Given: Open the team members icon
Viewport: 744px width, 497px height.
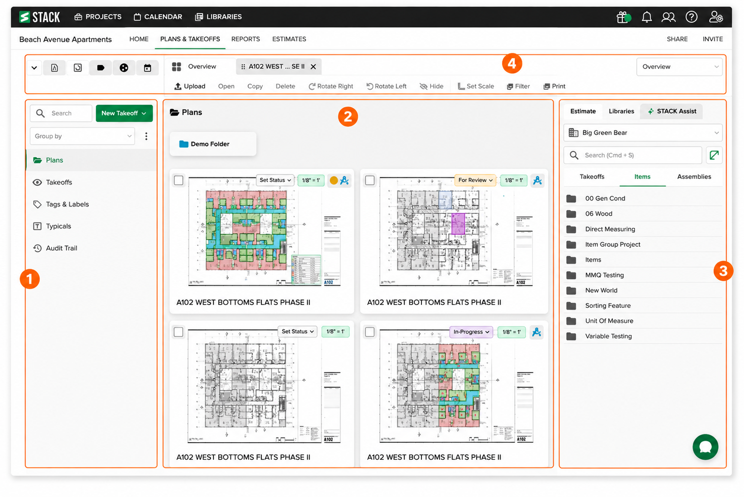Looking at the screenshot, I should (x=668, y=17).
